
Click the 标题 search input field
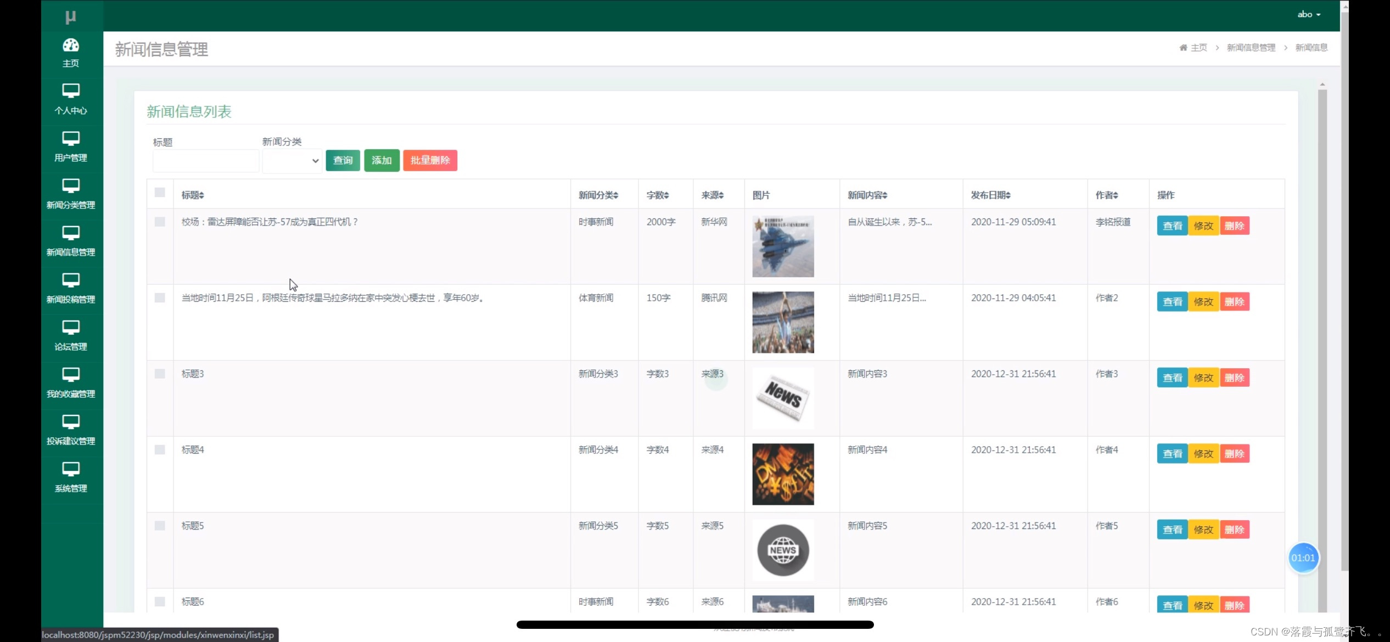tap(206, 161)
